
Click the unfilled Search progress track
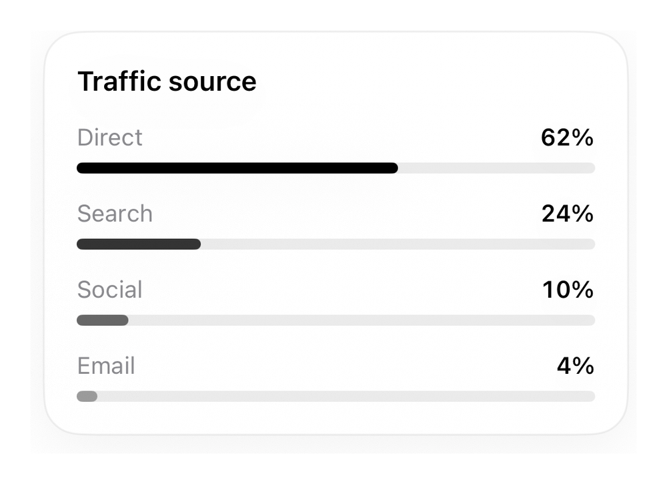pyautogui.click(x=398, y=244)
